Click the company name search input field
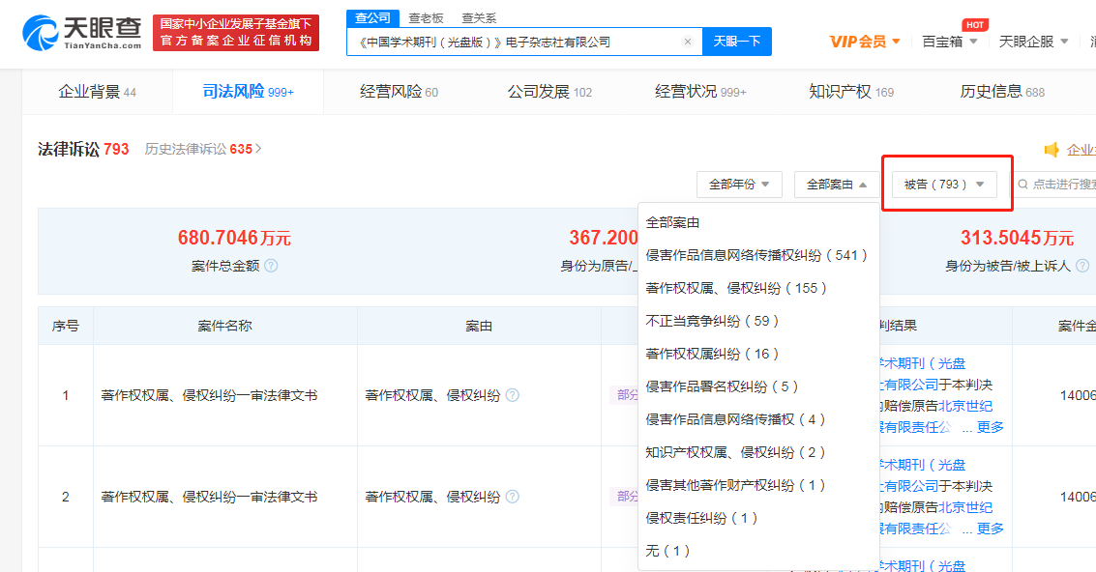Viewport: 1096px width, 572px height. (513, 42)
